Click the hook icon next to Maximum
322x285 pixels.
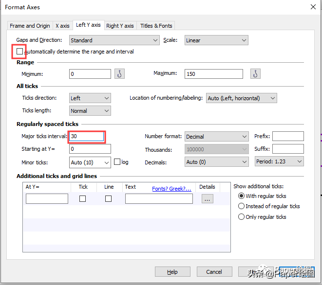click(255, 74)
